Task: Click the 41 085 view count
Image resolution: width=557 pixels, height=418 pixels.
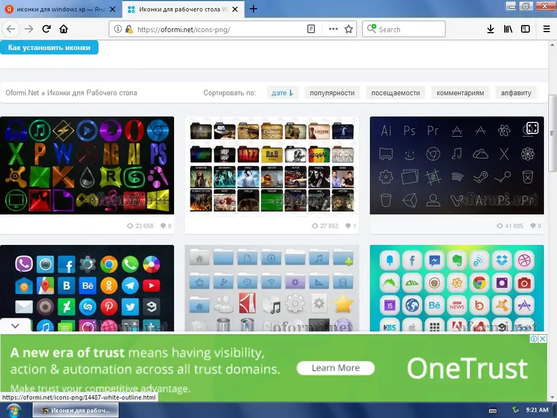Action: [x=510, y=226]
